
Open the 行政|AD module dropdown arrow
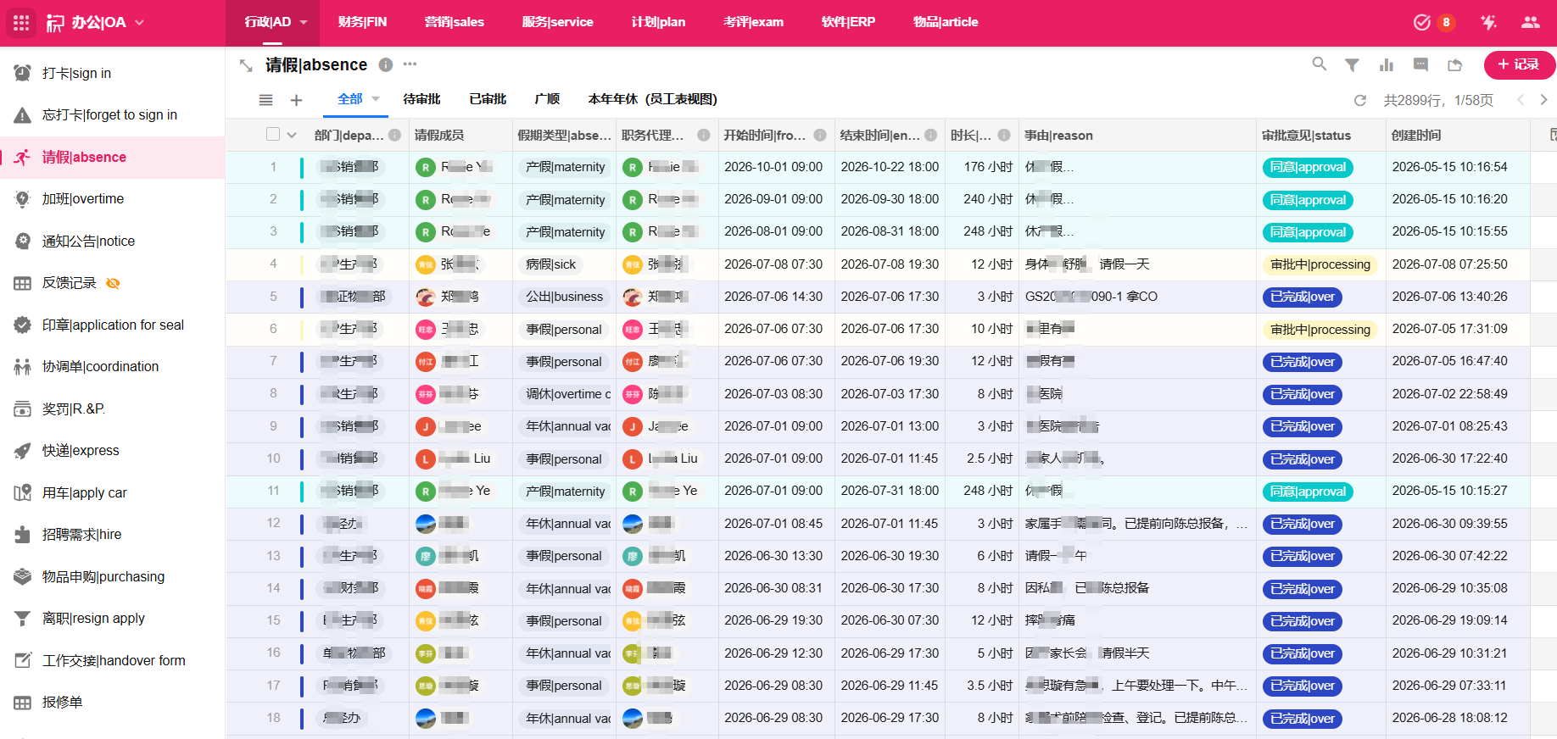click(x=304, y=22)
